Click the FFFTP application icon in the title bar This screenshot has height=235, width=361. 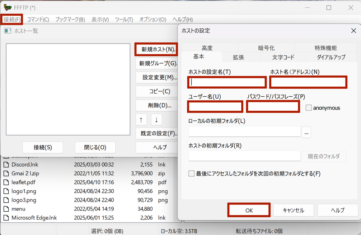click(7, 7)
